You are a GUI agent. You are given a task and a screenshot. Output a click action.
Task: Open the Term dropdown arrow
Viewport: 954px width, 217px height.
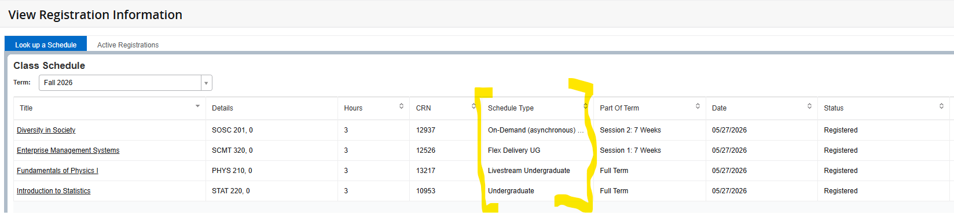pos(206,83)
